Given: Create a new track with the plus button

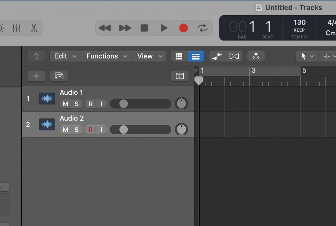Looking at the screenshot, I should coord(36,76).
